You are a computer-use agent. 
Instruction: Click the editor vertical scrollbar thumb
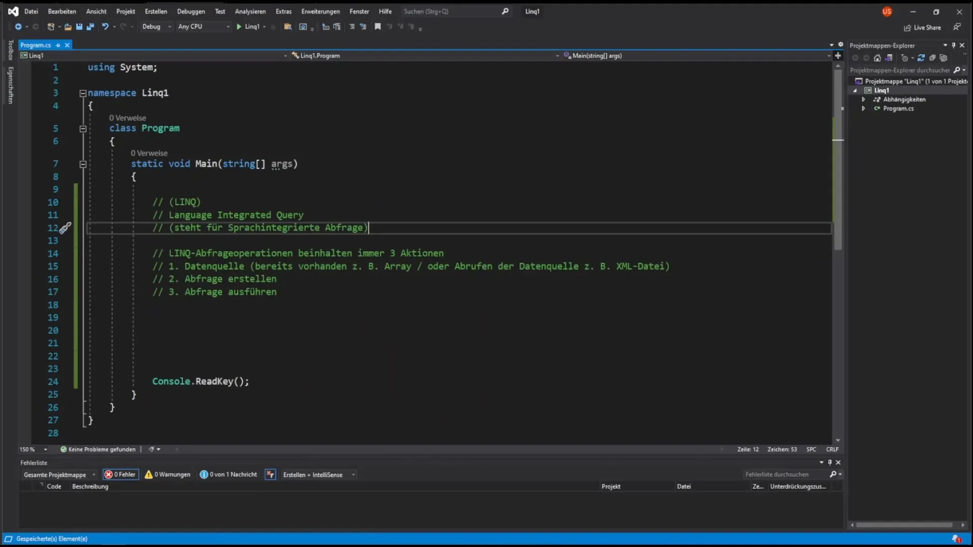tap(838, 160)
